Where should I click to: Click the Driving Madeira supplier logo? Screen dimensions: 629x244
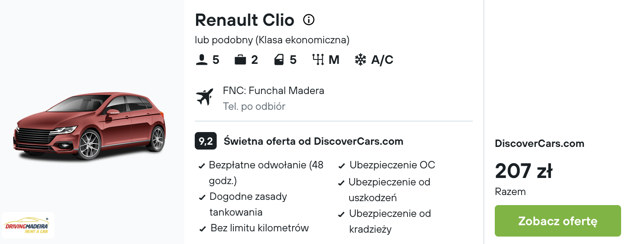(x=28, y=226)
